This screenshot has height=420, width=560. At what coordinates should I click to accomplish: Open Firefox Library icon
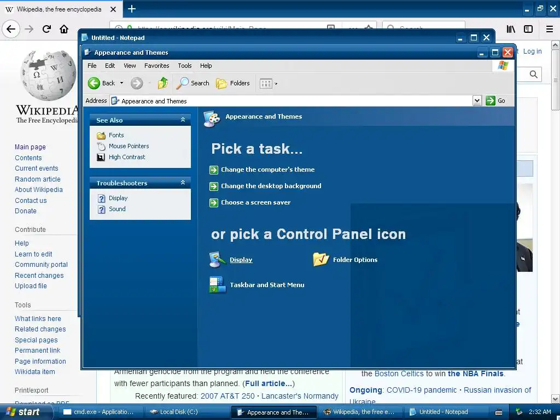coord(511,29)
